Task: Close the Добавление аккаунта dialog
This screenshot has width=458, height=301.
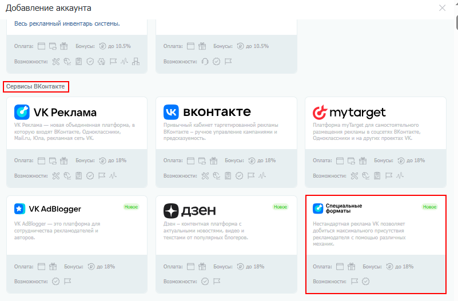Action: 442,8
